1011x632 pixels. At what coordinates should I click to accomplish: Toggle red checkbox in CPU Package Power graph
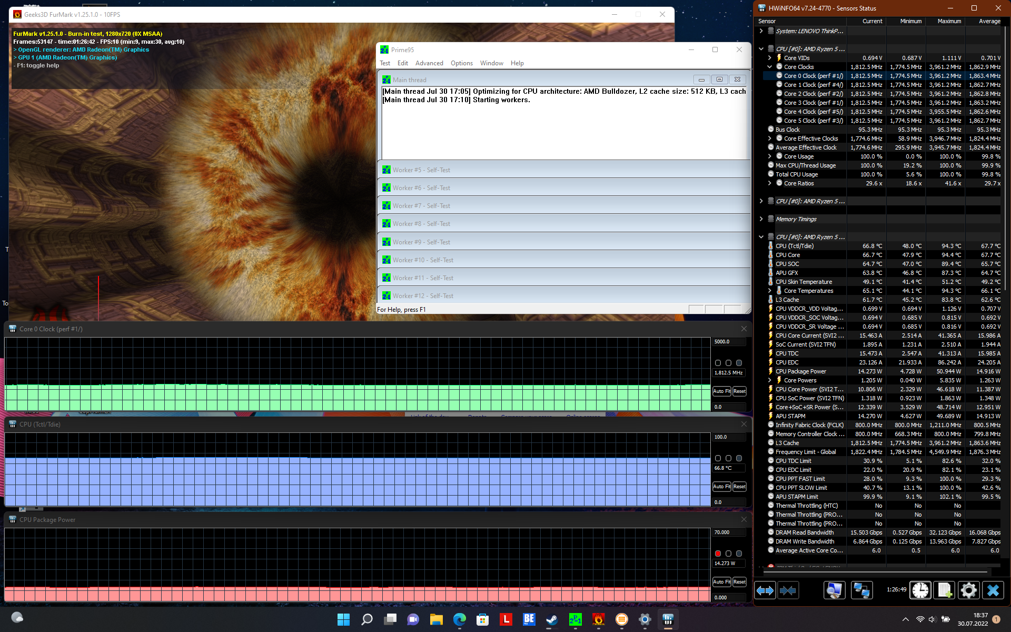point(718,554)
